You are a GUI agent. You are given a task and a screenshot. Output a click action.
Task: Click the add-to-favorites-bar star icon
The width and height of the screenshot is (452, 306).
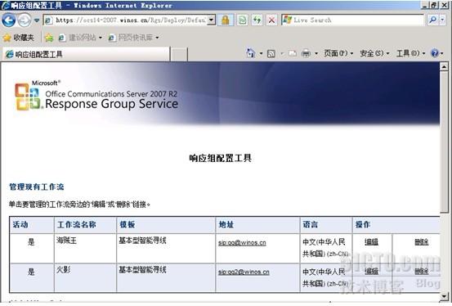[49, 38]
